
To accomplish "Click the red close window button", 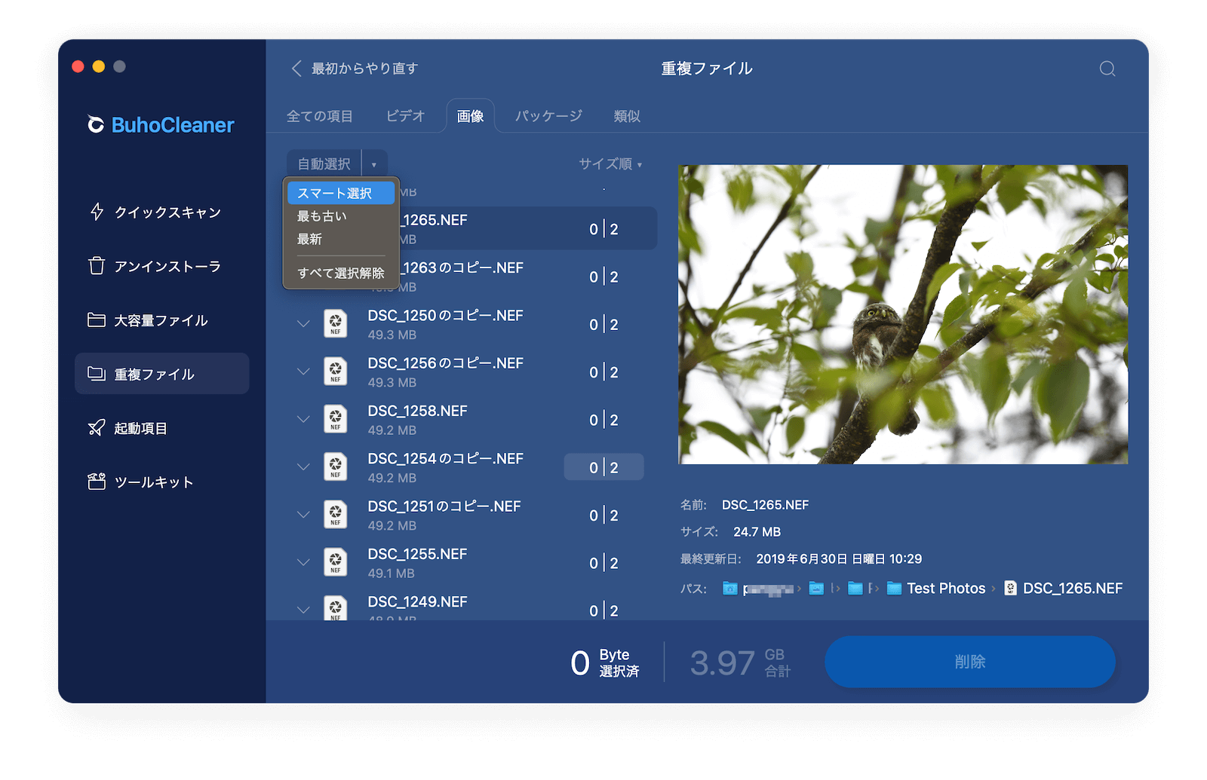I will [78, 66].
